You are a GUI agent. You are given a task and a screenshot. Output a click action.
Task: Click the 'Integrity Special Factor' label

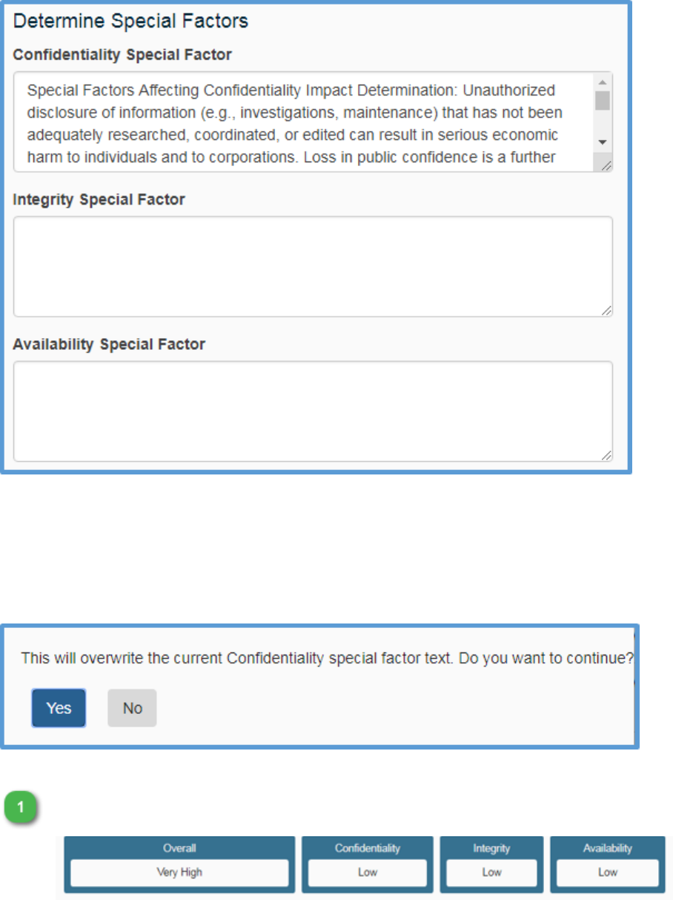click(x=99, y=199)
